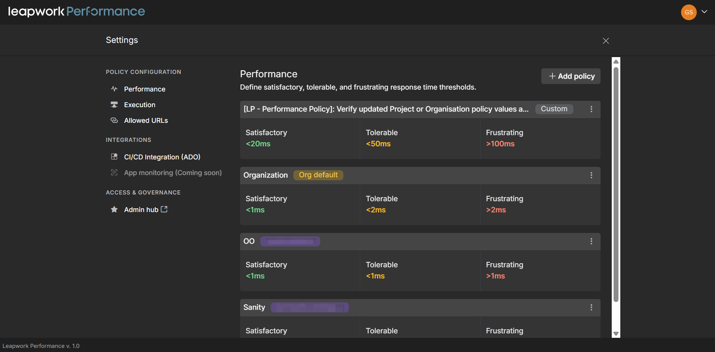Viewport: 715px width, 352px height.
Task: Click the GS user avatar
Action: [689, 12]
